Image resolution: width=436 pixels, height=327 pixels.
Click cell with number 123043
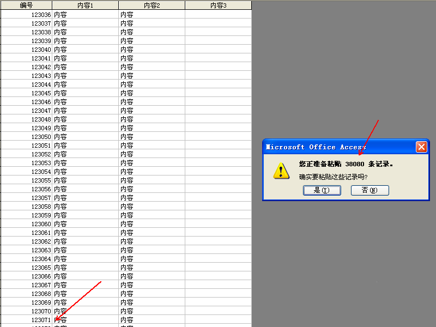pyautogui.click(x=26, y=76)
